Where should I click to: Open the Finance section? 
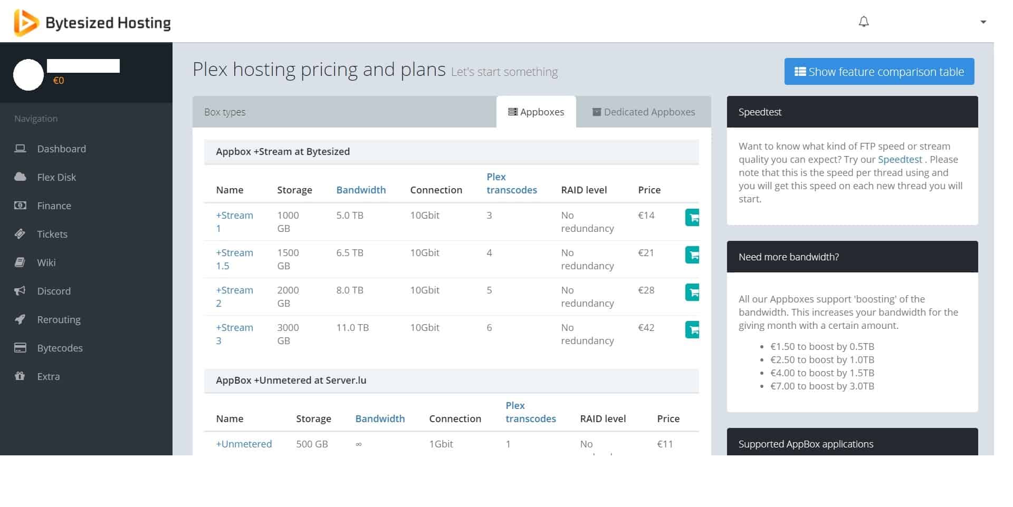(54, 206)
